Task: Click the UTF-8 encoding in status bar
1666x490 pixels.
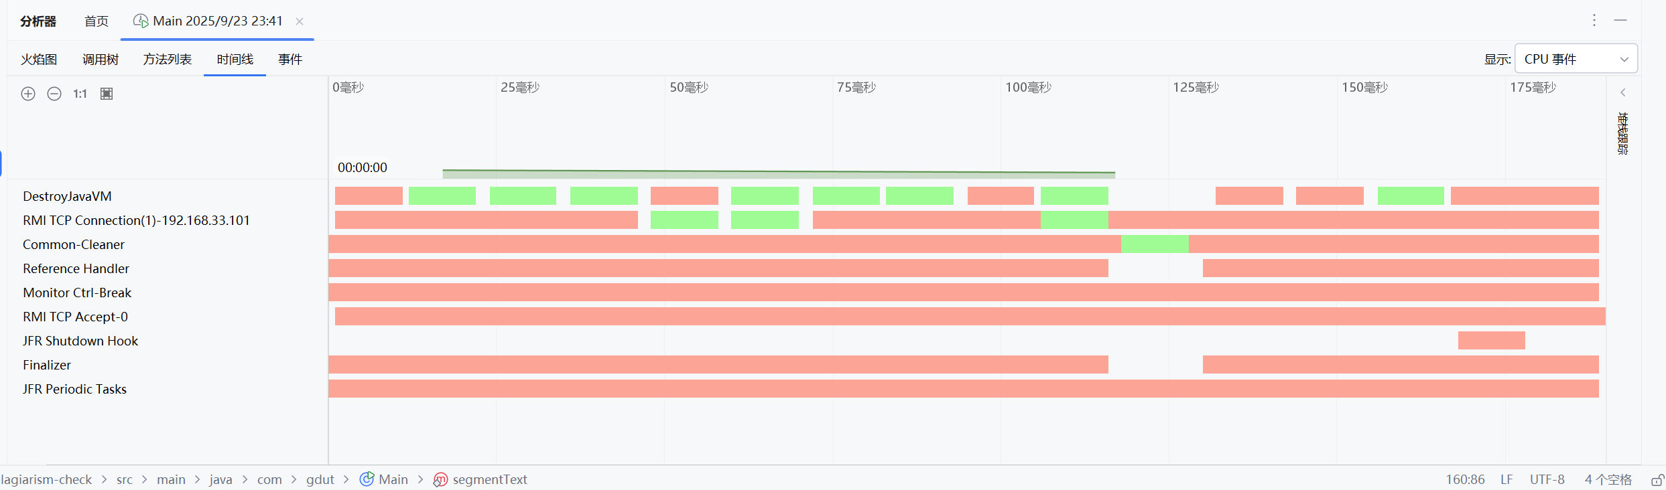Action: click(x=1547, y=479)
